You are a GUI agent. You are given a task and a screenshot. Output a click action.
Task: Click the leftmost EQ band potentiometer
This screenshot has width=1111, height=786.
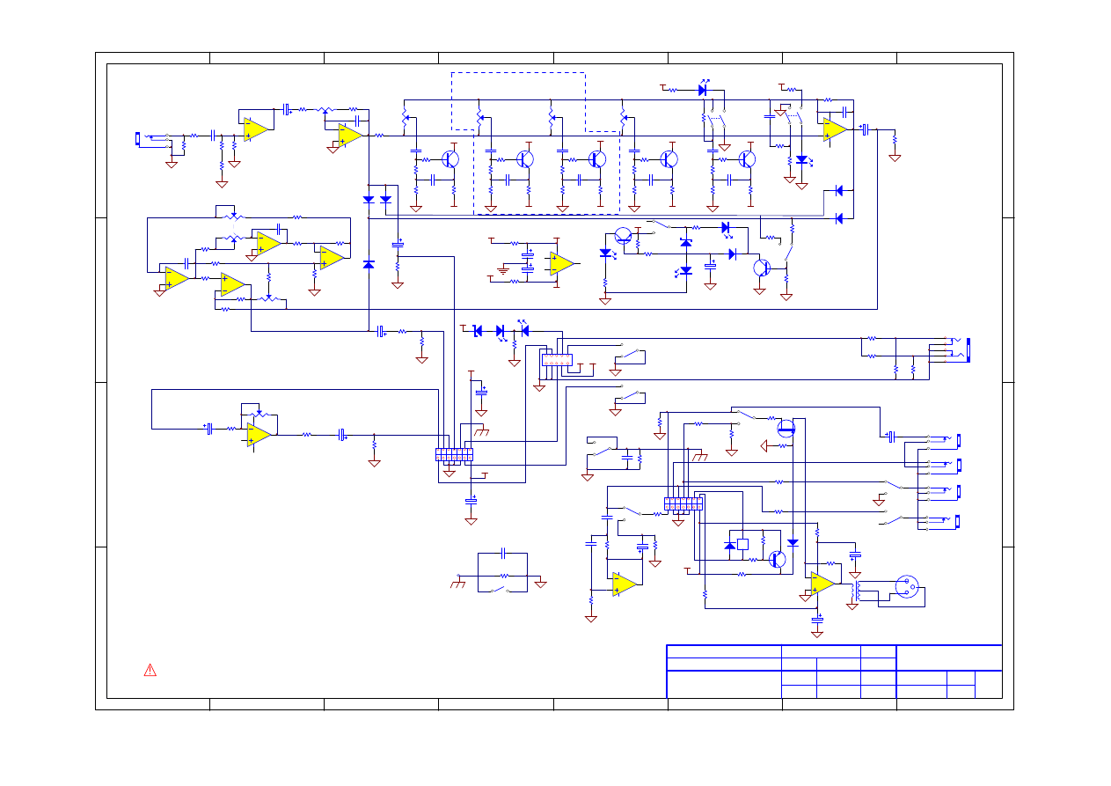(x=405, y=117)
